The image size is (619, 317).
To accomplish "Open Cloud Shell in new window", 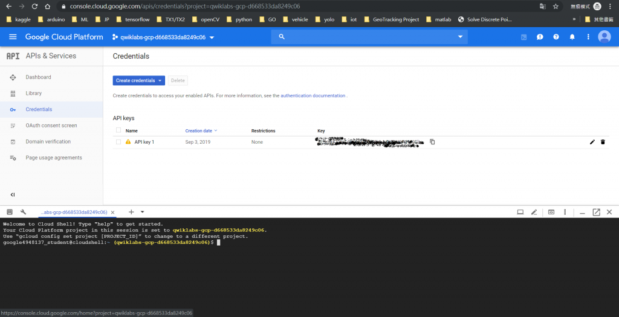I will pyautogui.click(x=596, y=212).
